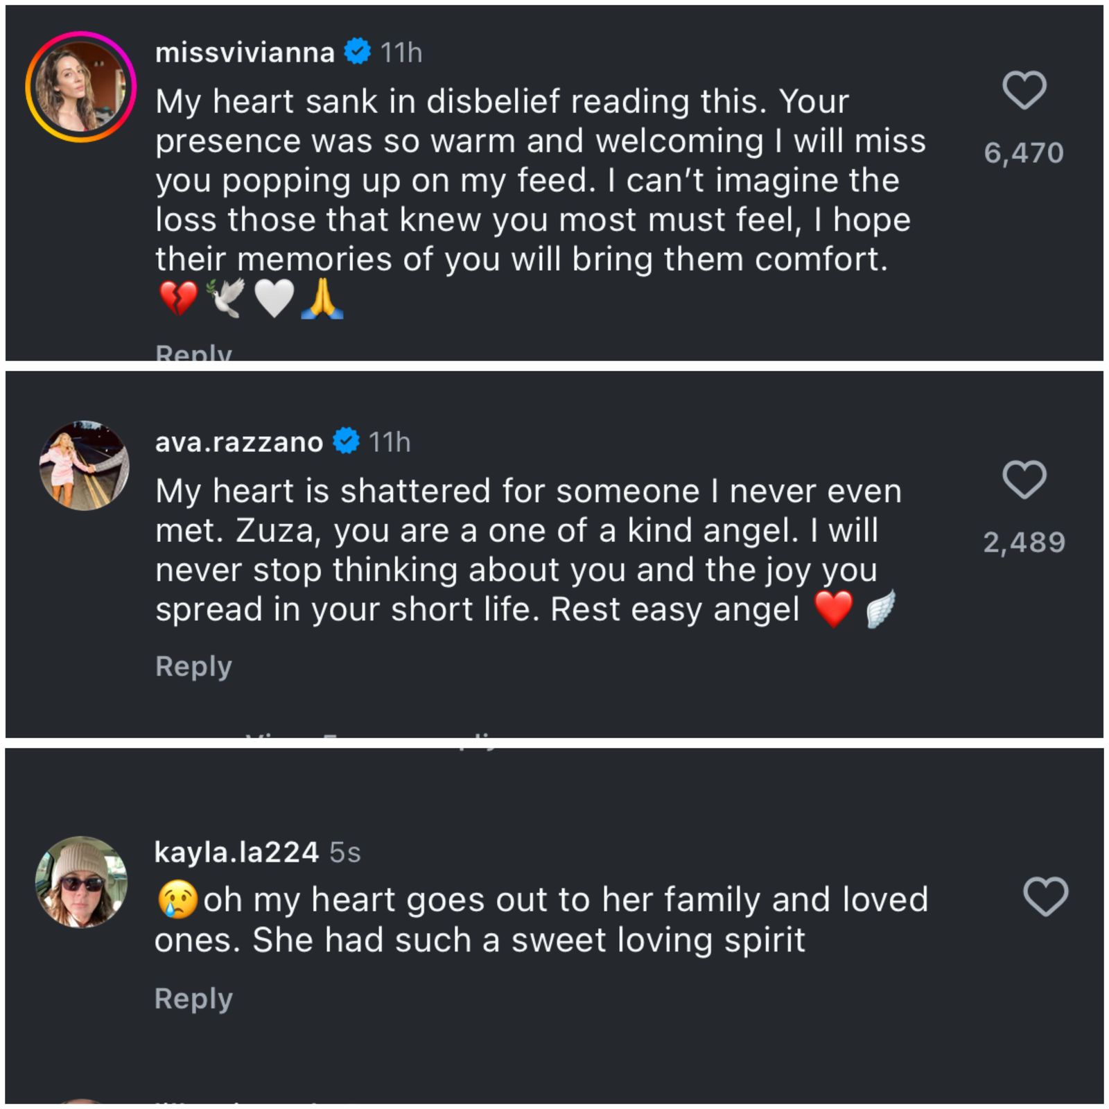
Task: Click the verified badge next to missvivianna
Action: coord(356,51)
